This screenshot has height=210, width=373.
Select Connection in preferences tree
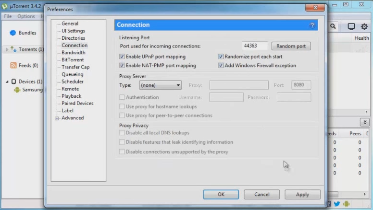75,46
